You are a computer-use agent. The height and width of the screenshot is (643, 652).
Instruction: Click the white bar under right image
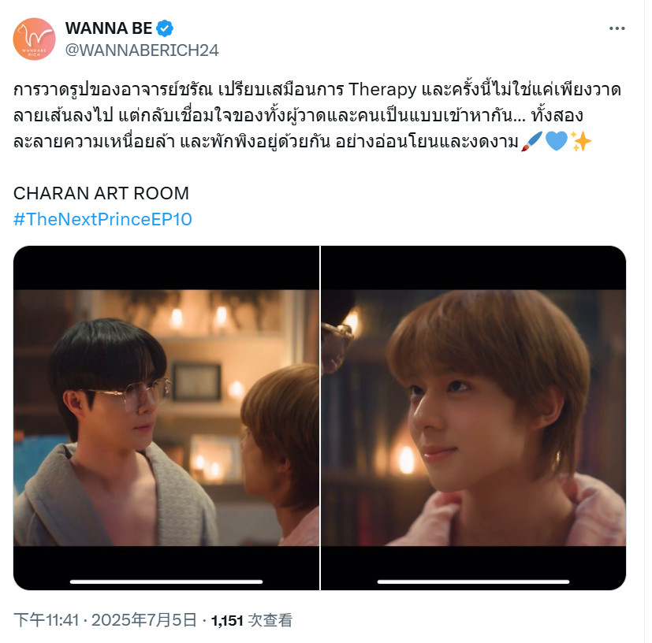click(473, 582)
